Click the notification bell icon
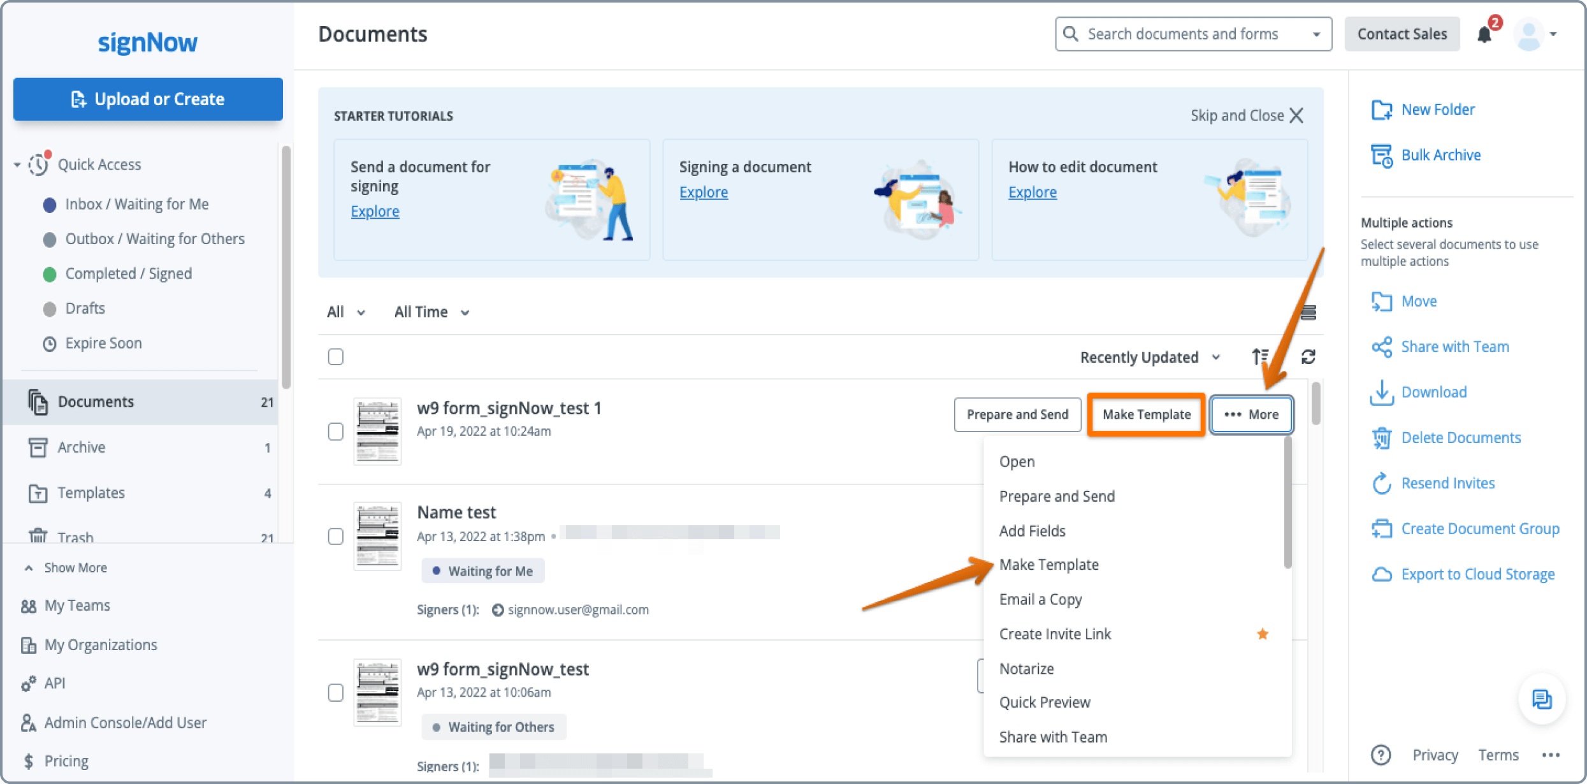The width and height of the screenshot is (1587, 784). tap(1484, 34)
